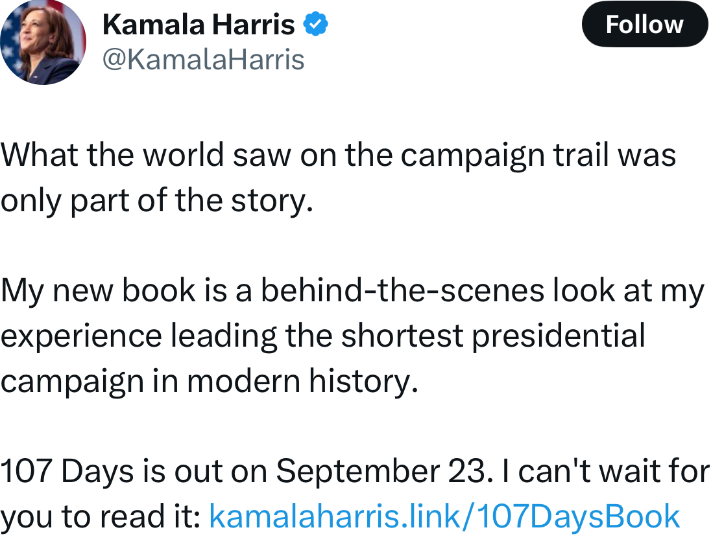Click the line starting "experience leading the shortest"

click(x=322, y=336)
